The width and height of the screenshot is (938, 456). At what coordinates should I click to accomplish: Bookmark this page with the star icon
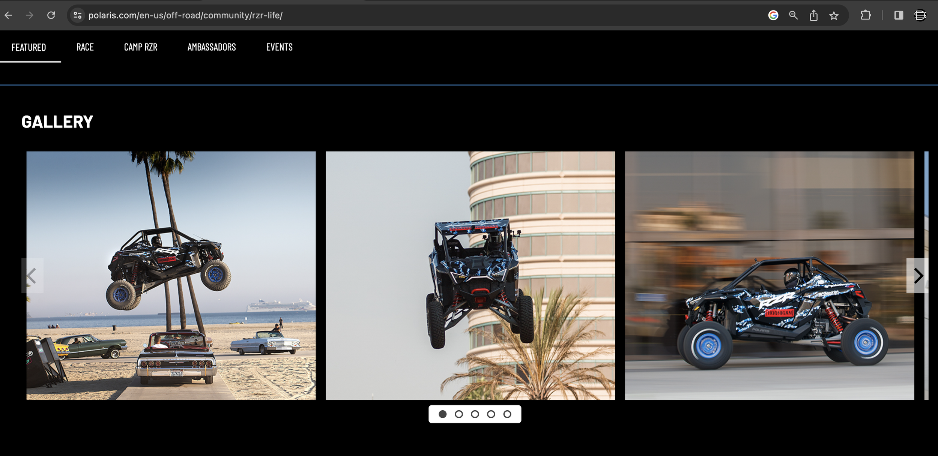pyautogui.click(x=834, y=15)
